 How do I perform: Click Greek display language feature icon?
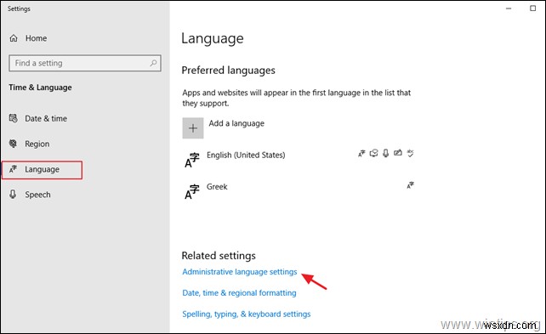click(x=410, y=185)
